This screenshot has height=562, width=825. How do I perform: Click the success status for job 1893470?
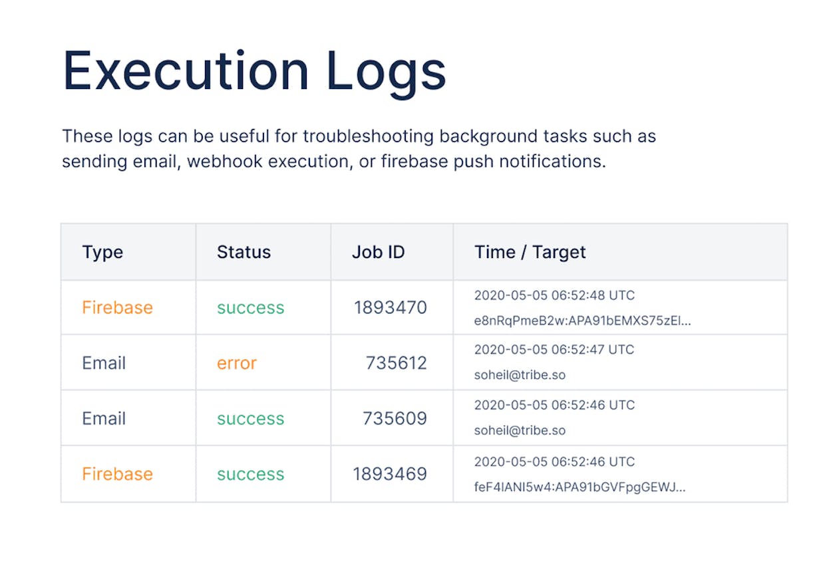click(x=250, y=307)
